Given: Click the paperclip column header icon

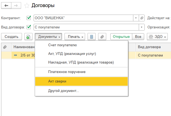Looking at the screenshot, I should [5, 47].
